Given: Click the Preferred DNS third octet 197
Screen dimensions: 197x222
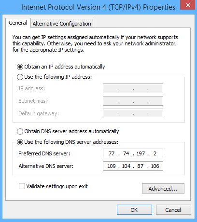Looking at the screenshot, I should click(141, 153).
